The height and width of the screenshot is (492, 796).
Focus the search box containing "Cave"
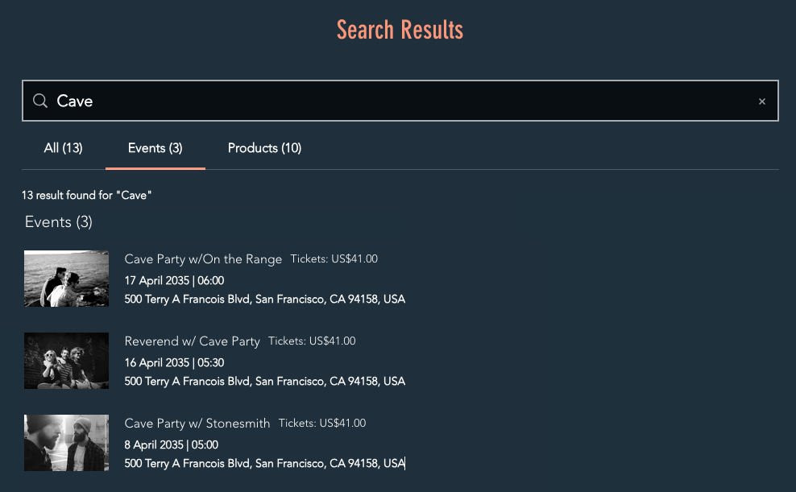[403, 101]
